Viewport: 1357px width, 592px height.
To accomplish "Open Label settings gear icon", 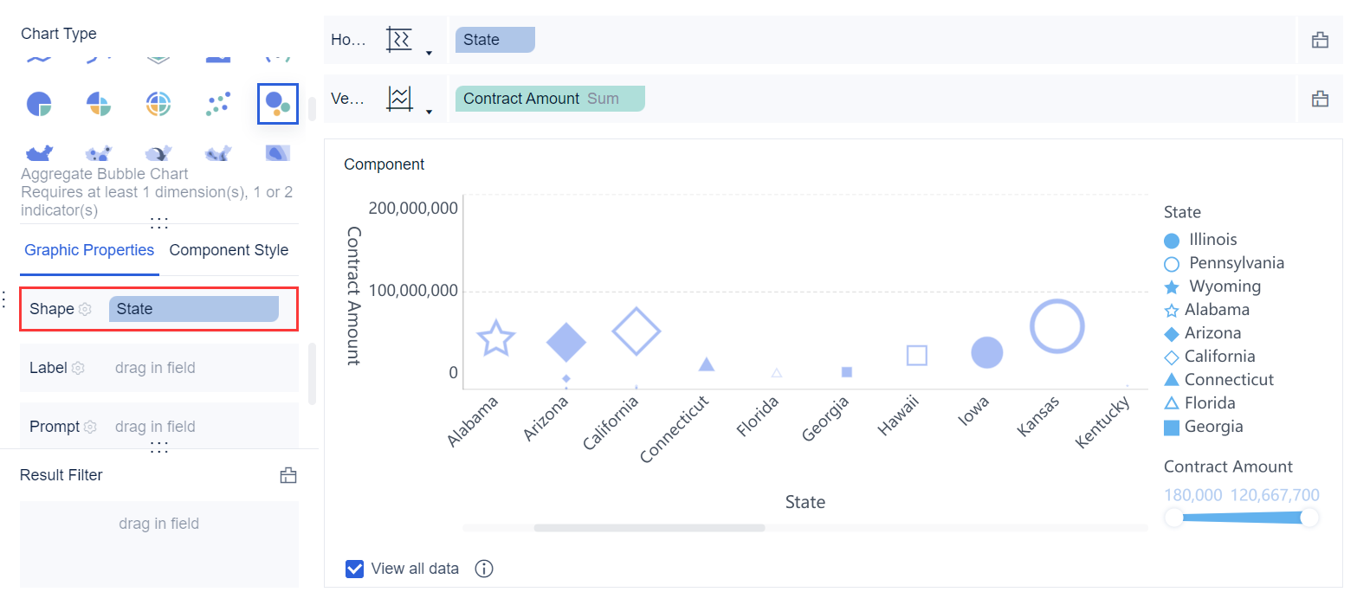I will (x=78, y=368).
